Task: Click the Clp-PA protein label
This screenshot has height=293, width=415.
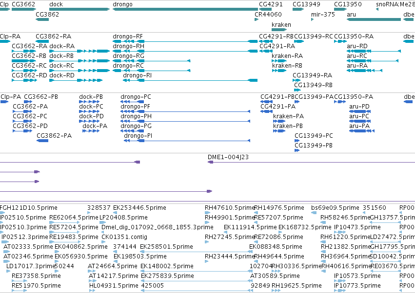Action: [11, 97]
